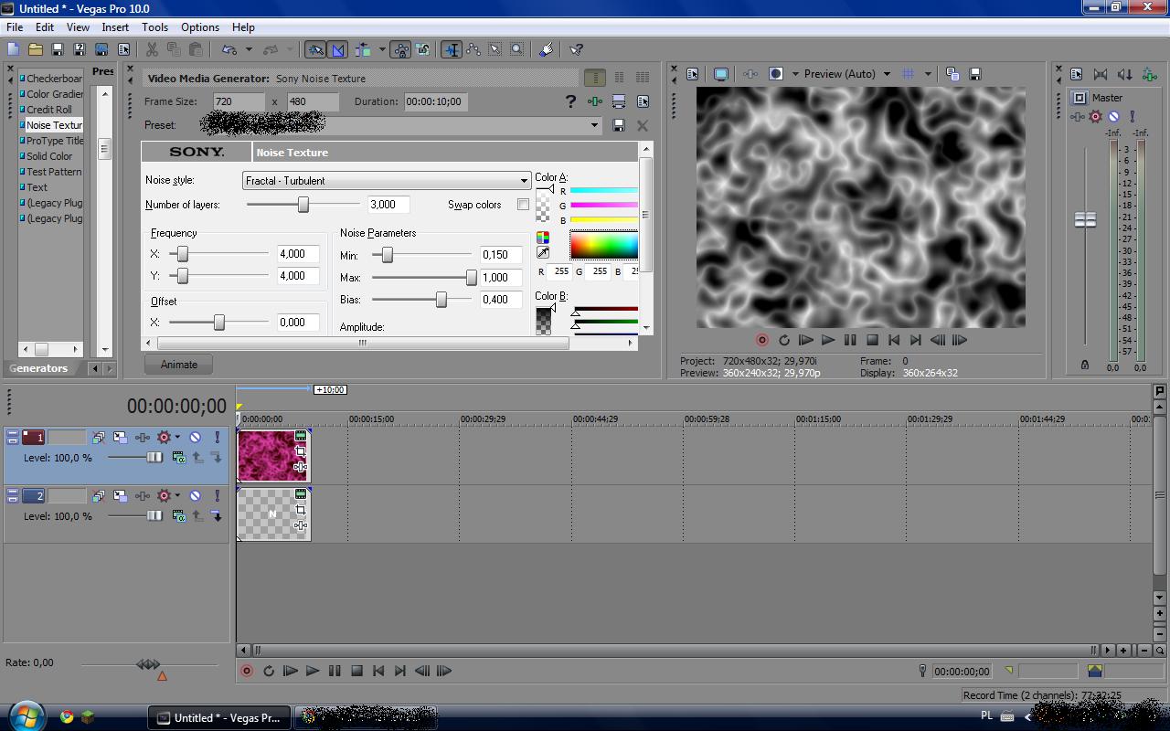Image resolution: width=1170 pixels, height=731 pixels.
Task: Solo video track 1
Action: (217, 438)
